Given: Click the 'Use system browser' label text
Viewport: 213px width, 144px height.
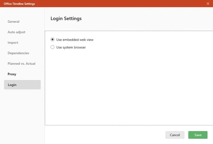Looking at the screenshot, I should click(x=71, y=47).
